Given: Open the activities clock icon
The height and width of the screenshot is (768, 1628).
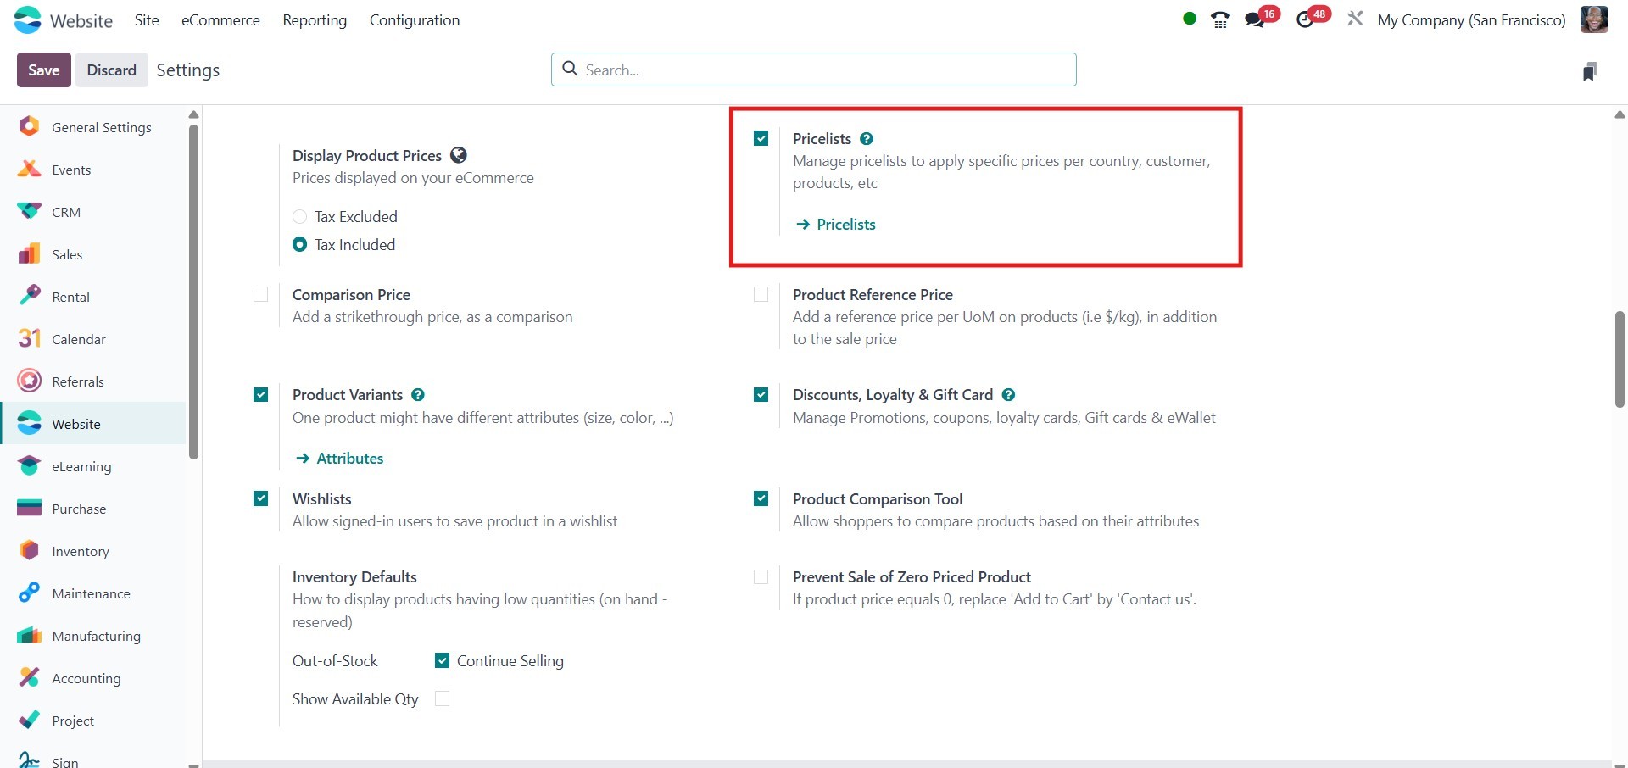Looking at the screenshot, I should pos(1306,20).
